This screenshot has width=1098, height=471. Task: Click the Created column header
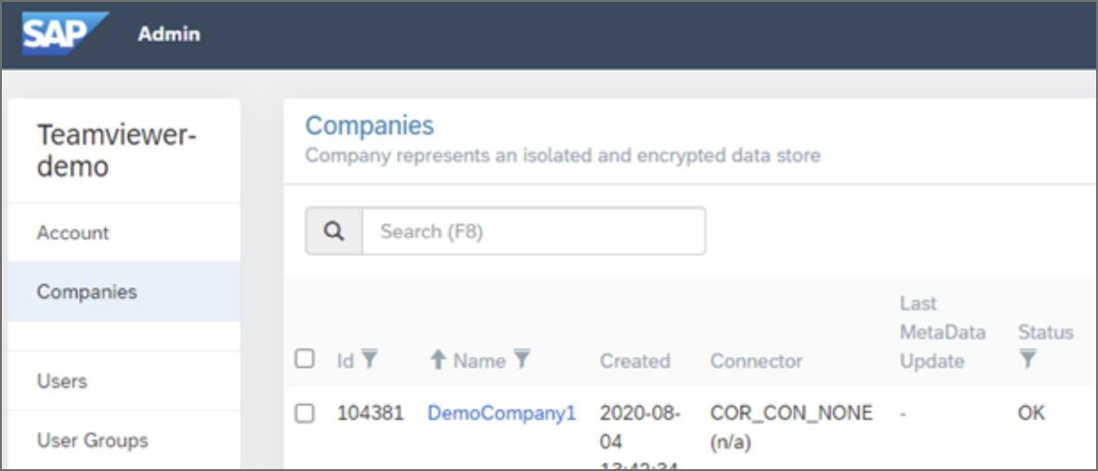click(634, 361)
